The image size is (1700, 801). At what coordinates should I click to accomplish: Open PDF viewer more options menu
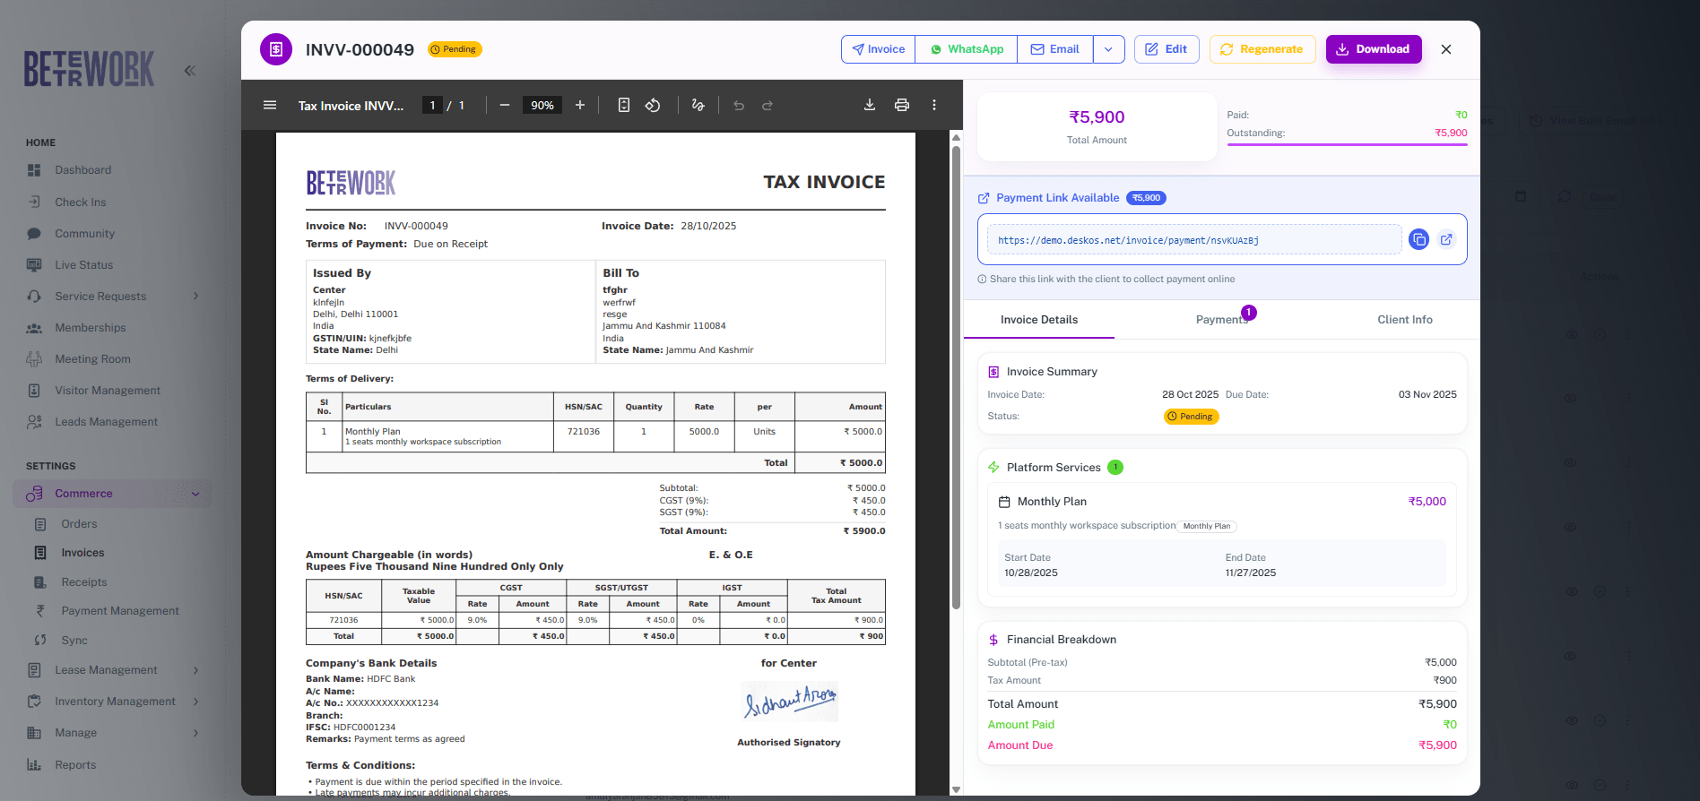point(934,105)
